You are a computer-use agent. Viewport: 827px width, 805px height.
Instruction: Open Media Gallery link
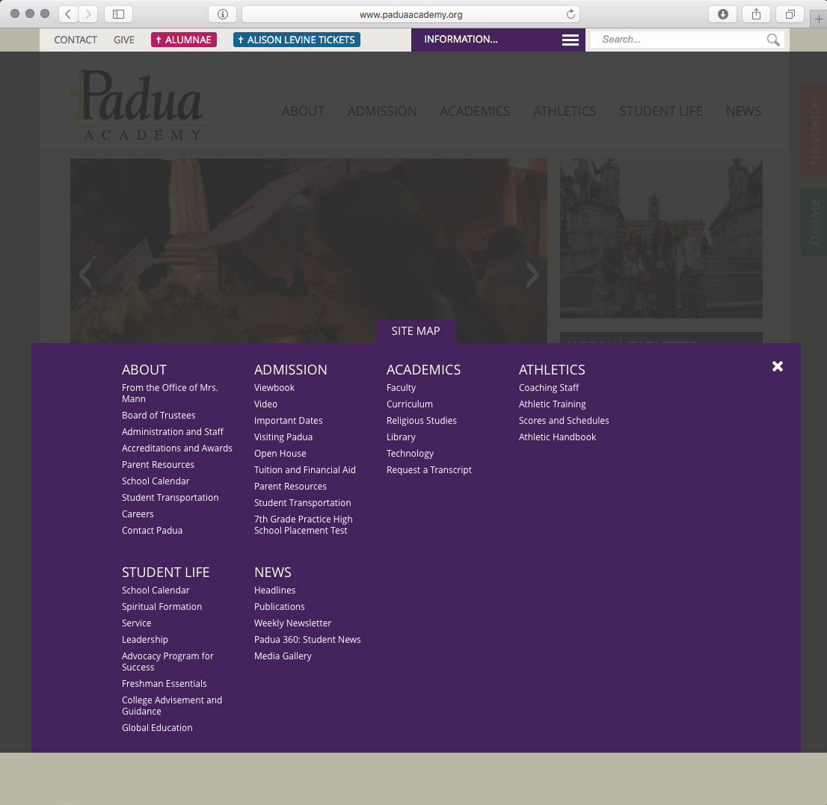(283, 656)
